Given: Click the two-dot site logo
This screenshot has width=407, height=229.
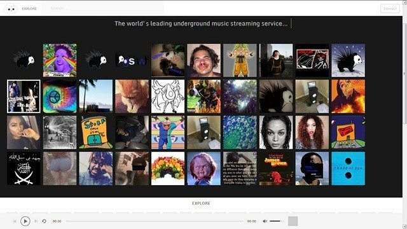Looking at the screenshot, I should [11, 9].
